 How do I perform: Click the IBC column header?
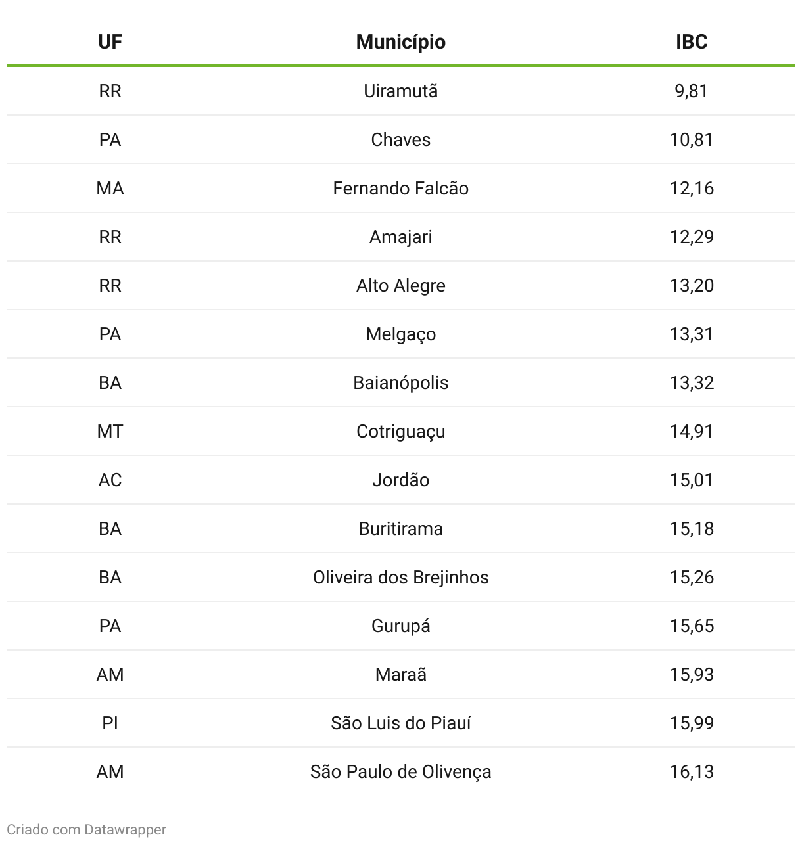click(692, 42)
